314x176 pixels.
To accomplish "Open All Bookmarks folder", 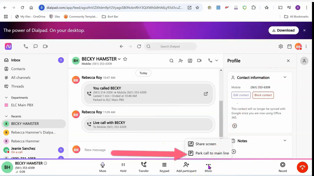I will pos(296,17).
